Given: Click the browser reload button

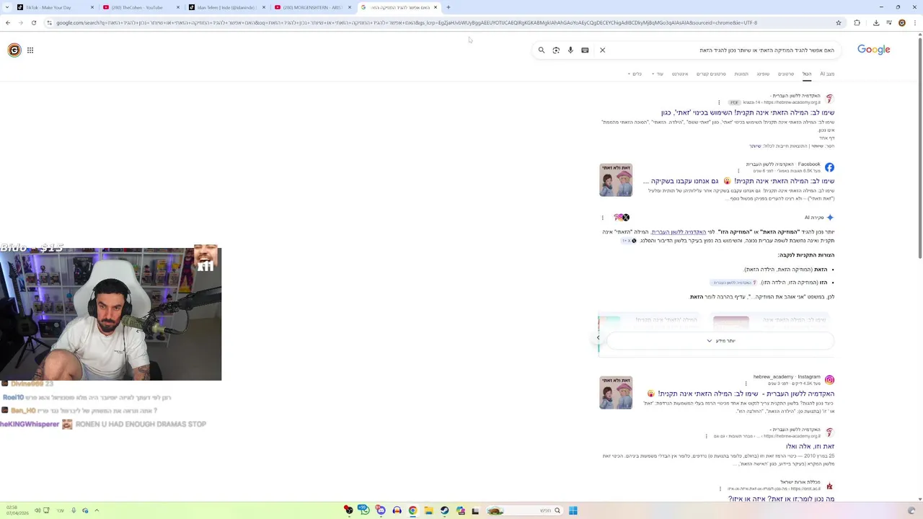Looking at the screenshot, I should pos(33,22).
